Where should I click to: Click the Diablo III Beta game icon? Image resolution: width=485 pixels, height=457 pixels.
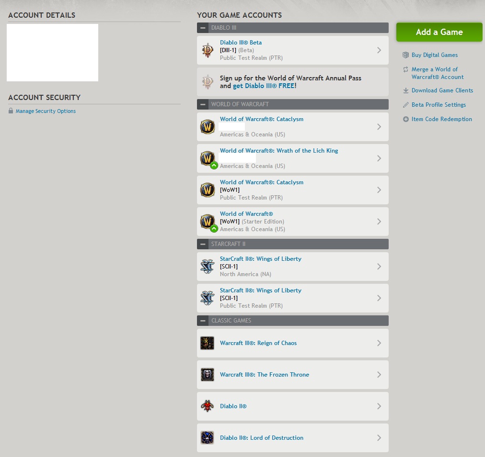(208, 50)
